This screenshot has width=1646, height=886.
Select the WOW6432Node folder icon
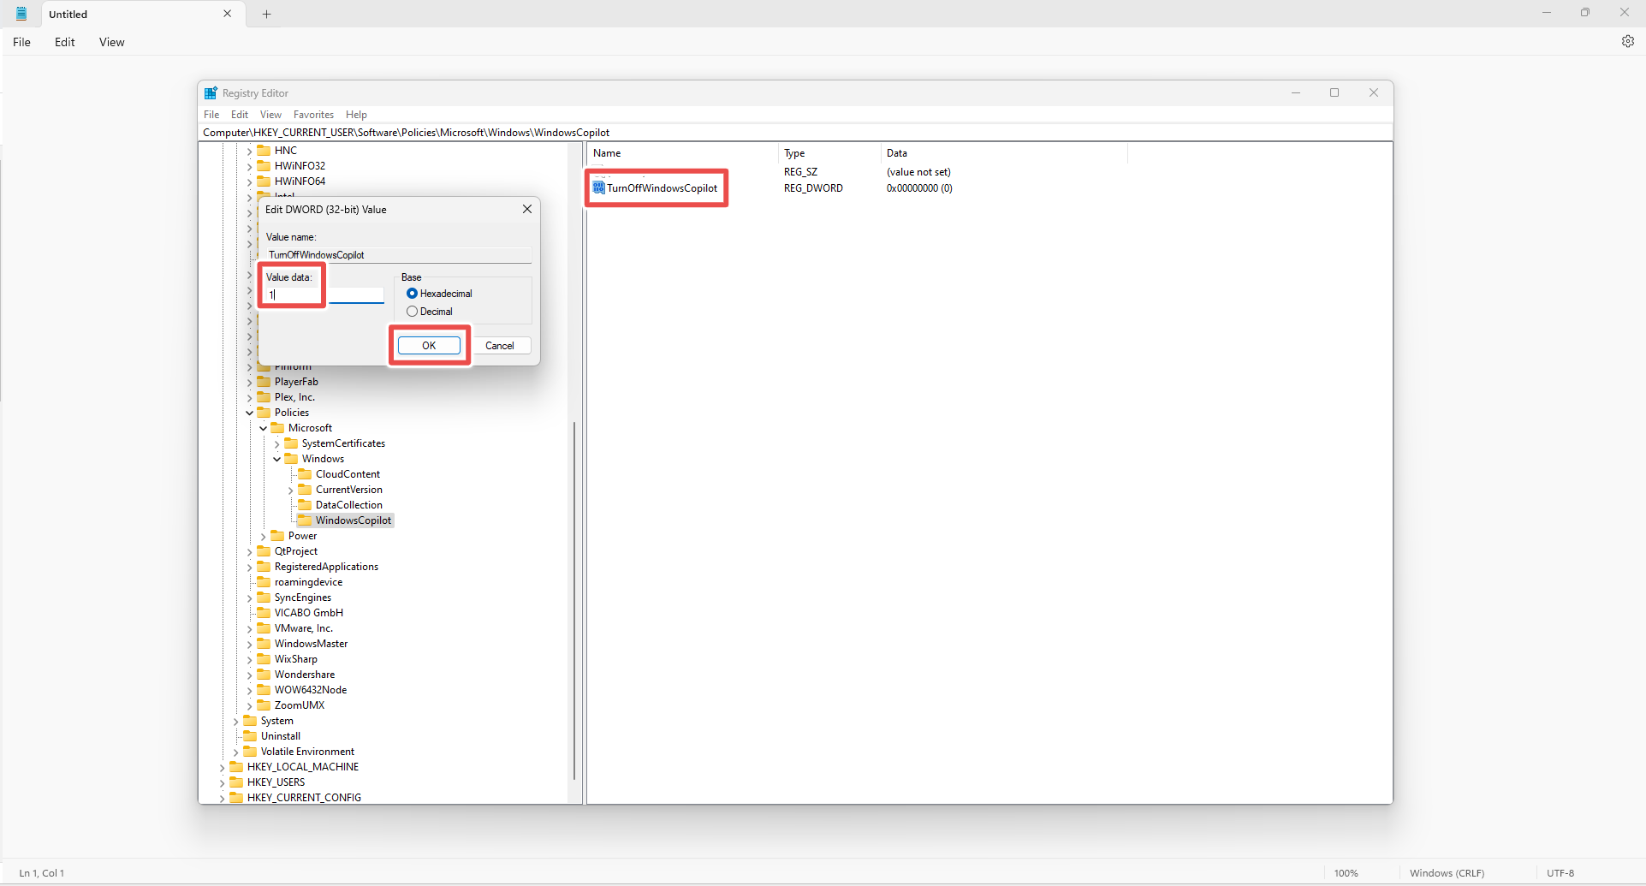tap(264, 689)
